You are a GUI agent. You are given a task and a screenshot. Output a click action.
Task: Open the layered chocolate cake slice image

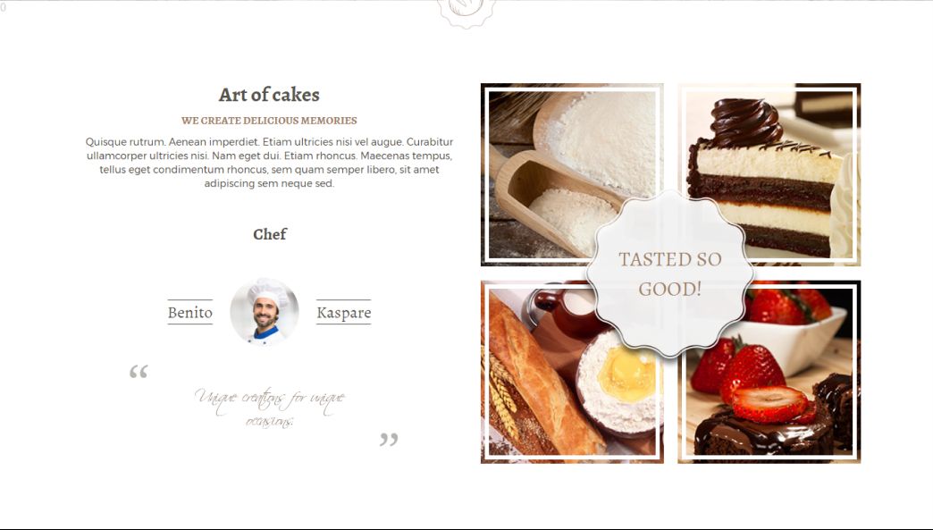769,173
